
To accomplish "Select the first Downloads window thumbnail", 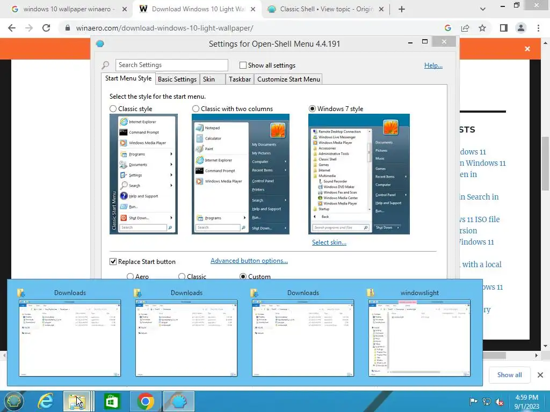I will pyautogui.click(x=70, y=338).
